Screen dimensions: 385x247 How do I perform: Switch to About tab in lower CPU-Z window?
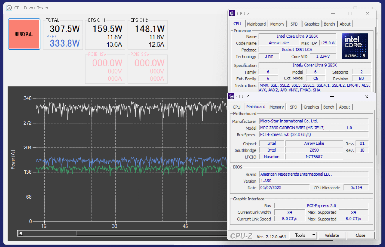pos(344,107)
